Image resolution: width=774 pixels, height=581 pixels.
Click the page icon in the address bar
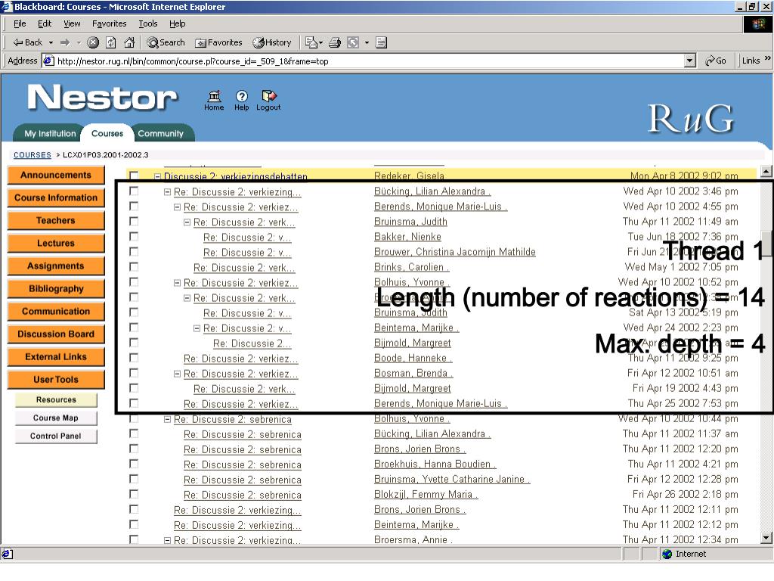(48, 61)
